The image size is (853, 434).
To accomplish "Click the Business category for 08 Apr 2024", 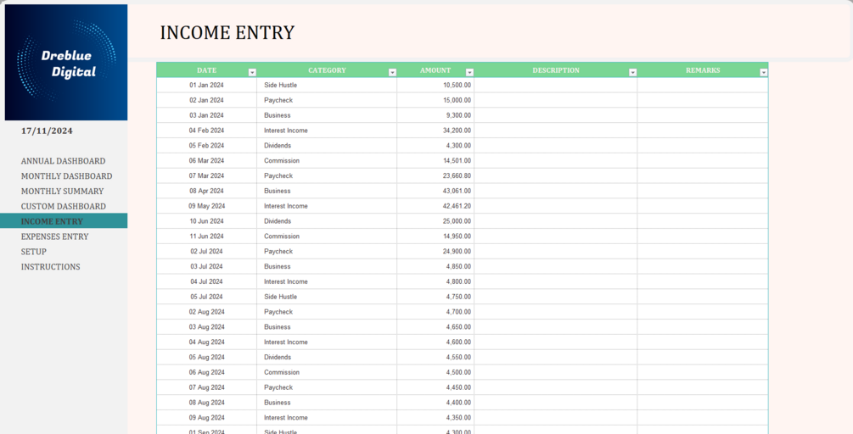I will pos(327,192).
